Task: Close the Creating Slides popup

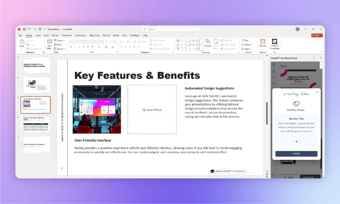Action: pos(317,92)
